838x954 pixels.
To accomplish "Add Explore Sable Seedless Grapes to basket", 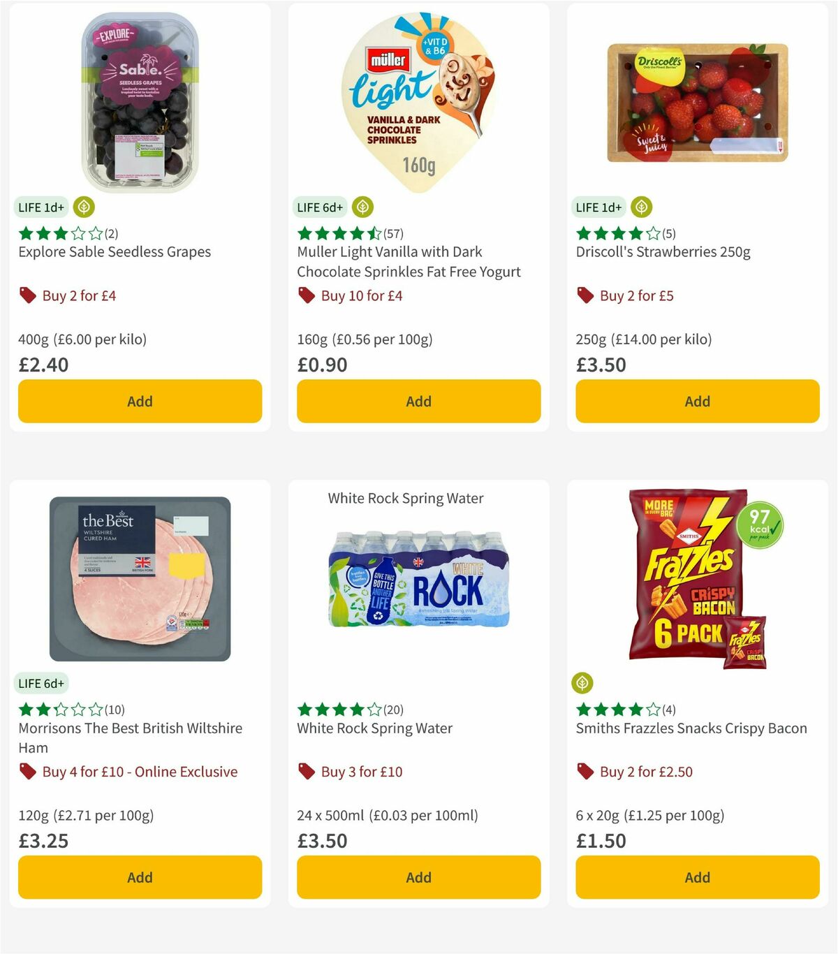I will pos(139,402).
